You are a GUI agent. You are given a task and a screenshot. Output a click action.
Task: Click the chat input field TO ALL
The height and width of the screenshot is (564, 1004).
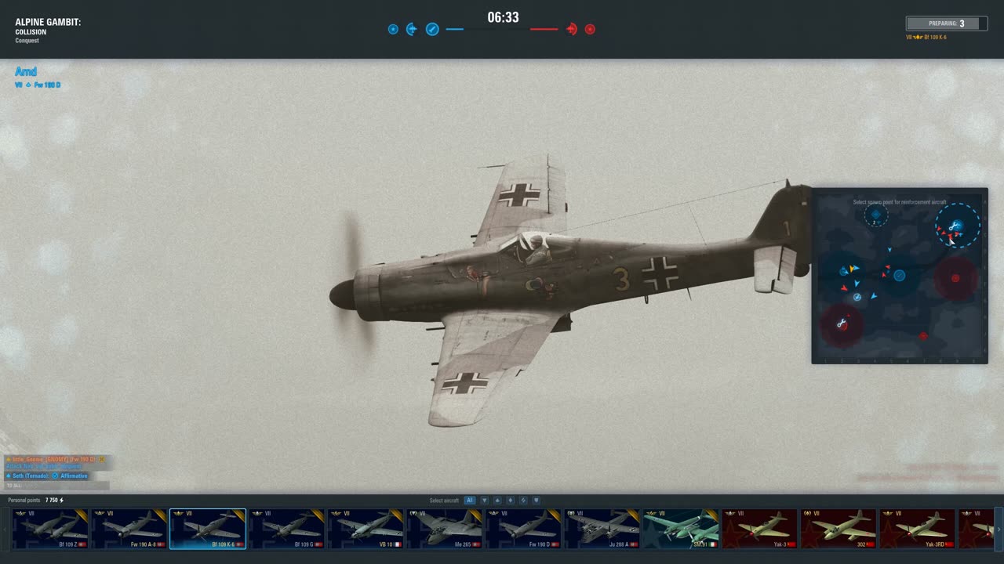click(56, 486)
